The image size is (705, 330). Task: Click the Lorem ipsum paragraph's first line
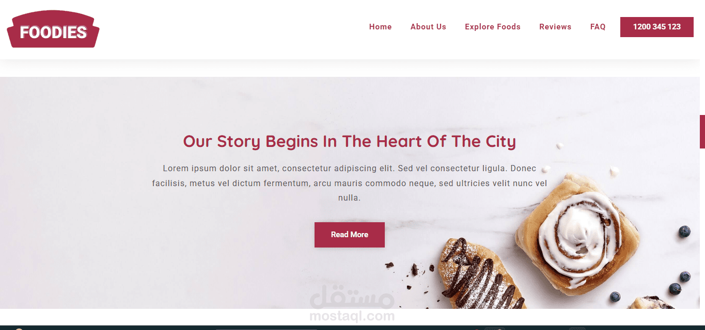(350, 169)
